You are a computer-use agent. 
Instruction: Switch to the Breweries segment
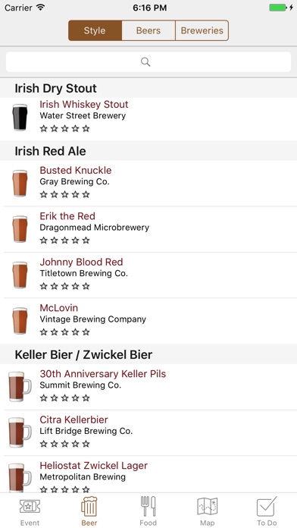point(202,30)
